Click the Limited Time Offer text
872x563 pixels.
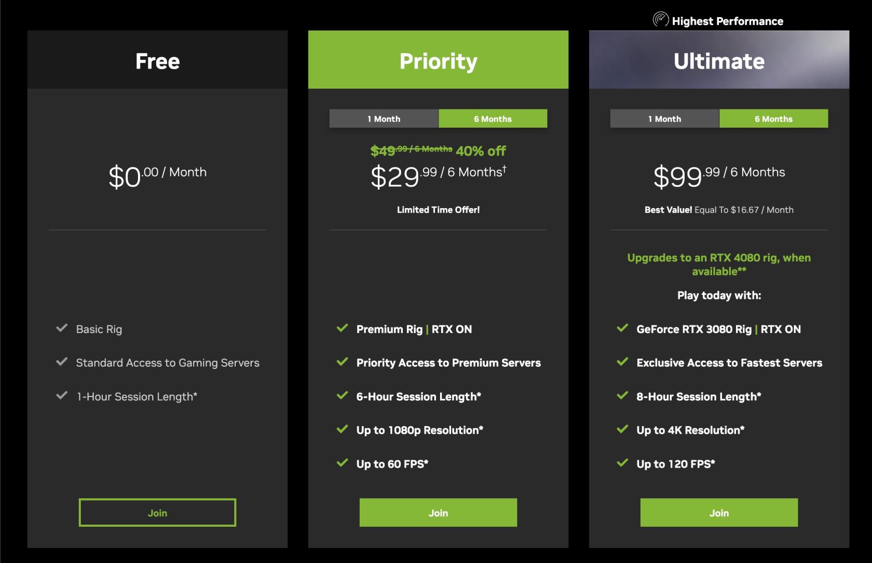(x=438, y=210)
